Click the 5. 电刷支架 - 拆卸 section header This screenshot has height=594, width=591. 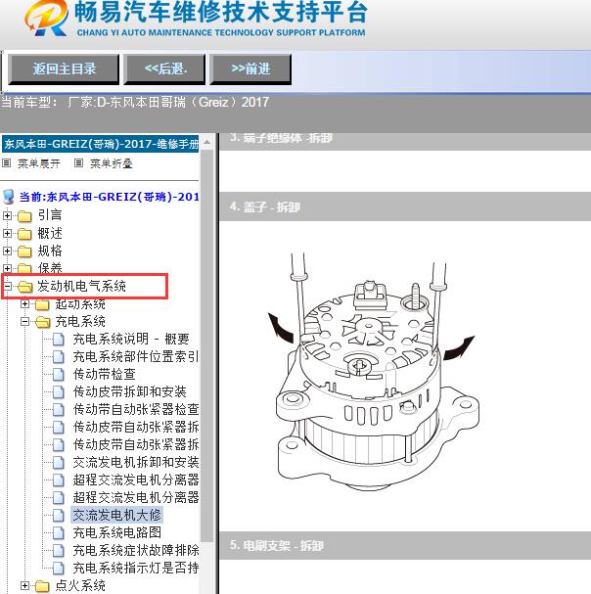coord(405,545)
